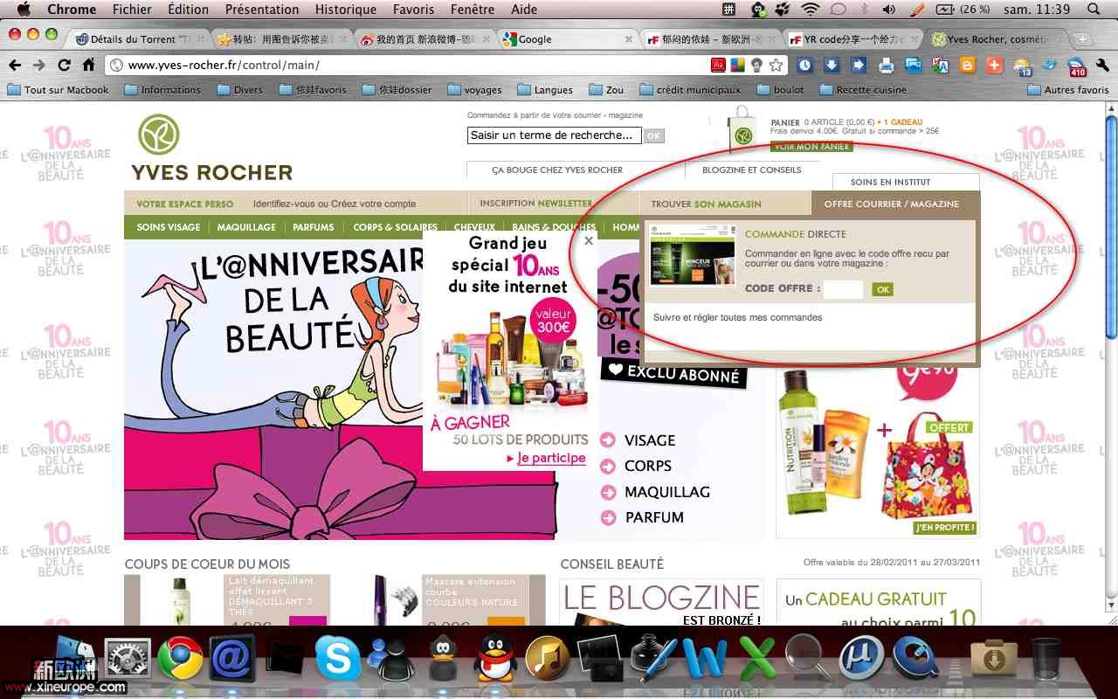Submit the Code Offre OK button

(x=882, y=289)
